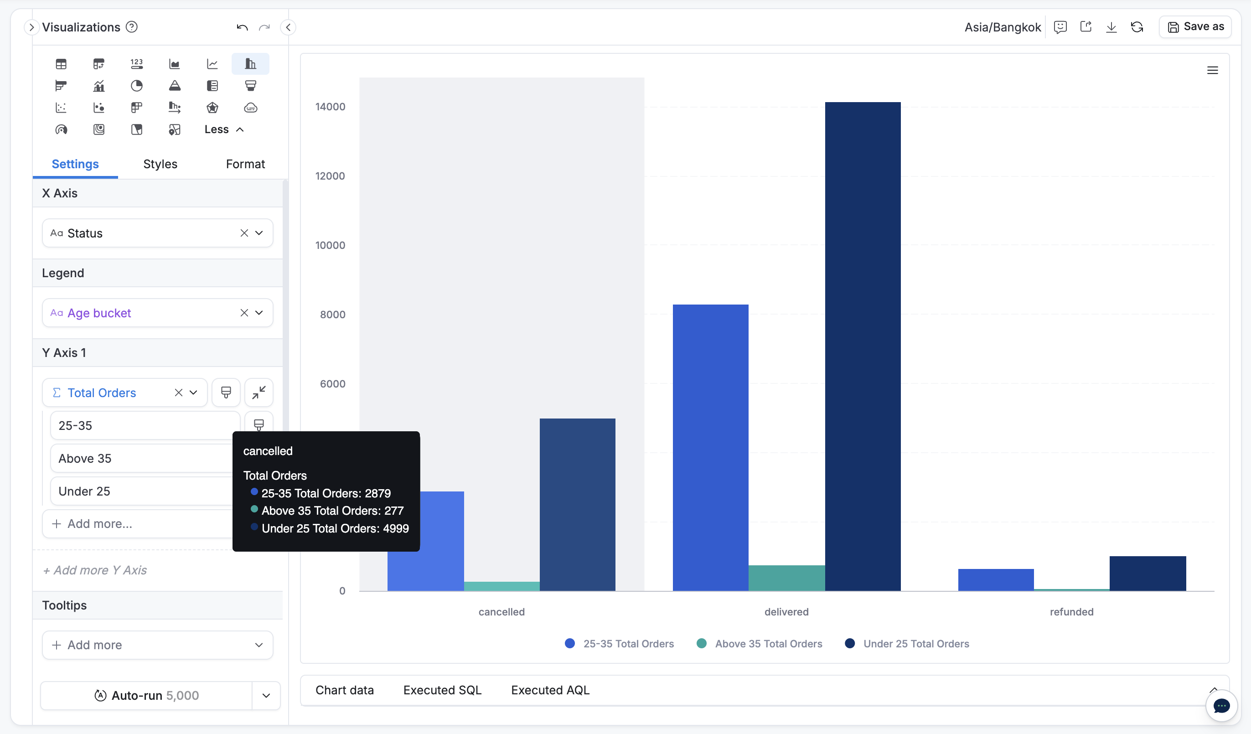Pick the funnel chart icon

coord(250,86)
